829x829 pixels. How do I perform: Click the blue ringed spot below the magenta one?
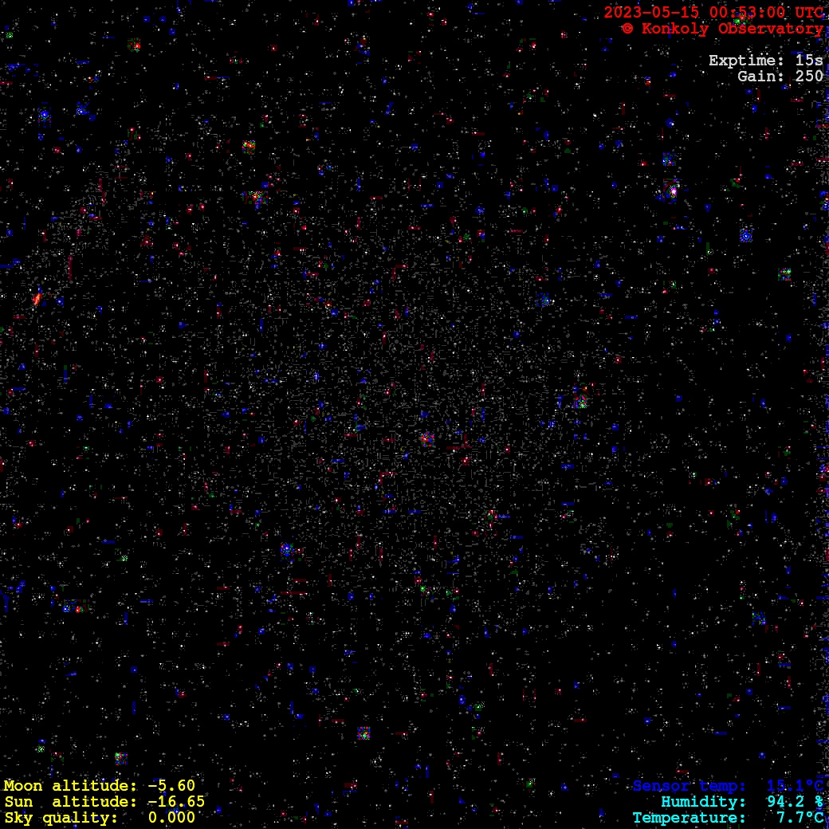(745, 235)
